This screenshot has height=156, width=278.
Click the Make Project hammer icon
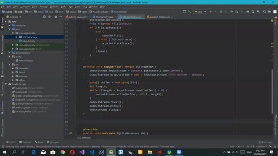pos(189,12)
